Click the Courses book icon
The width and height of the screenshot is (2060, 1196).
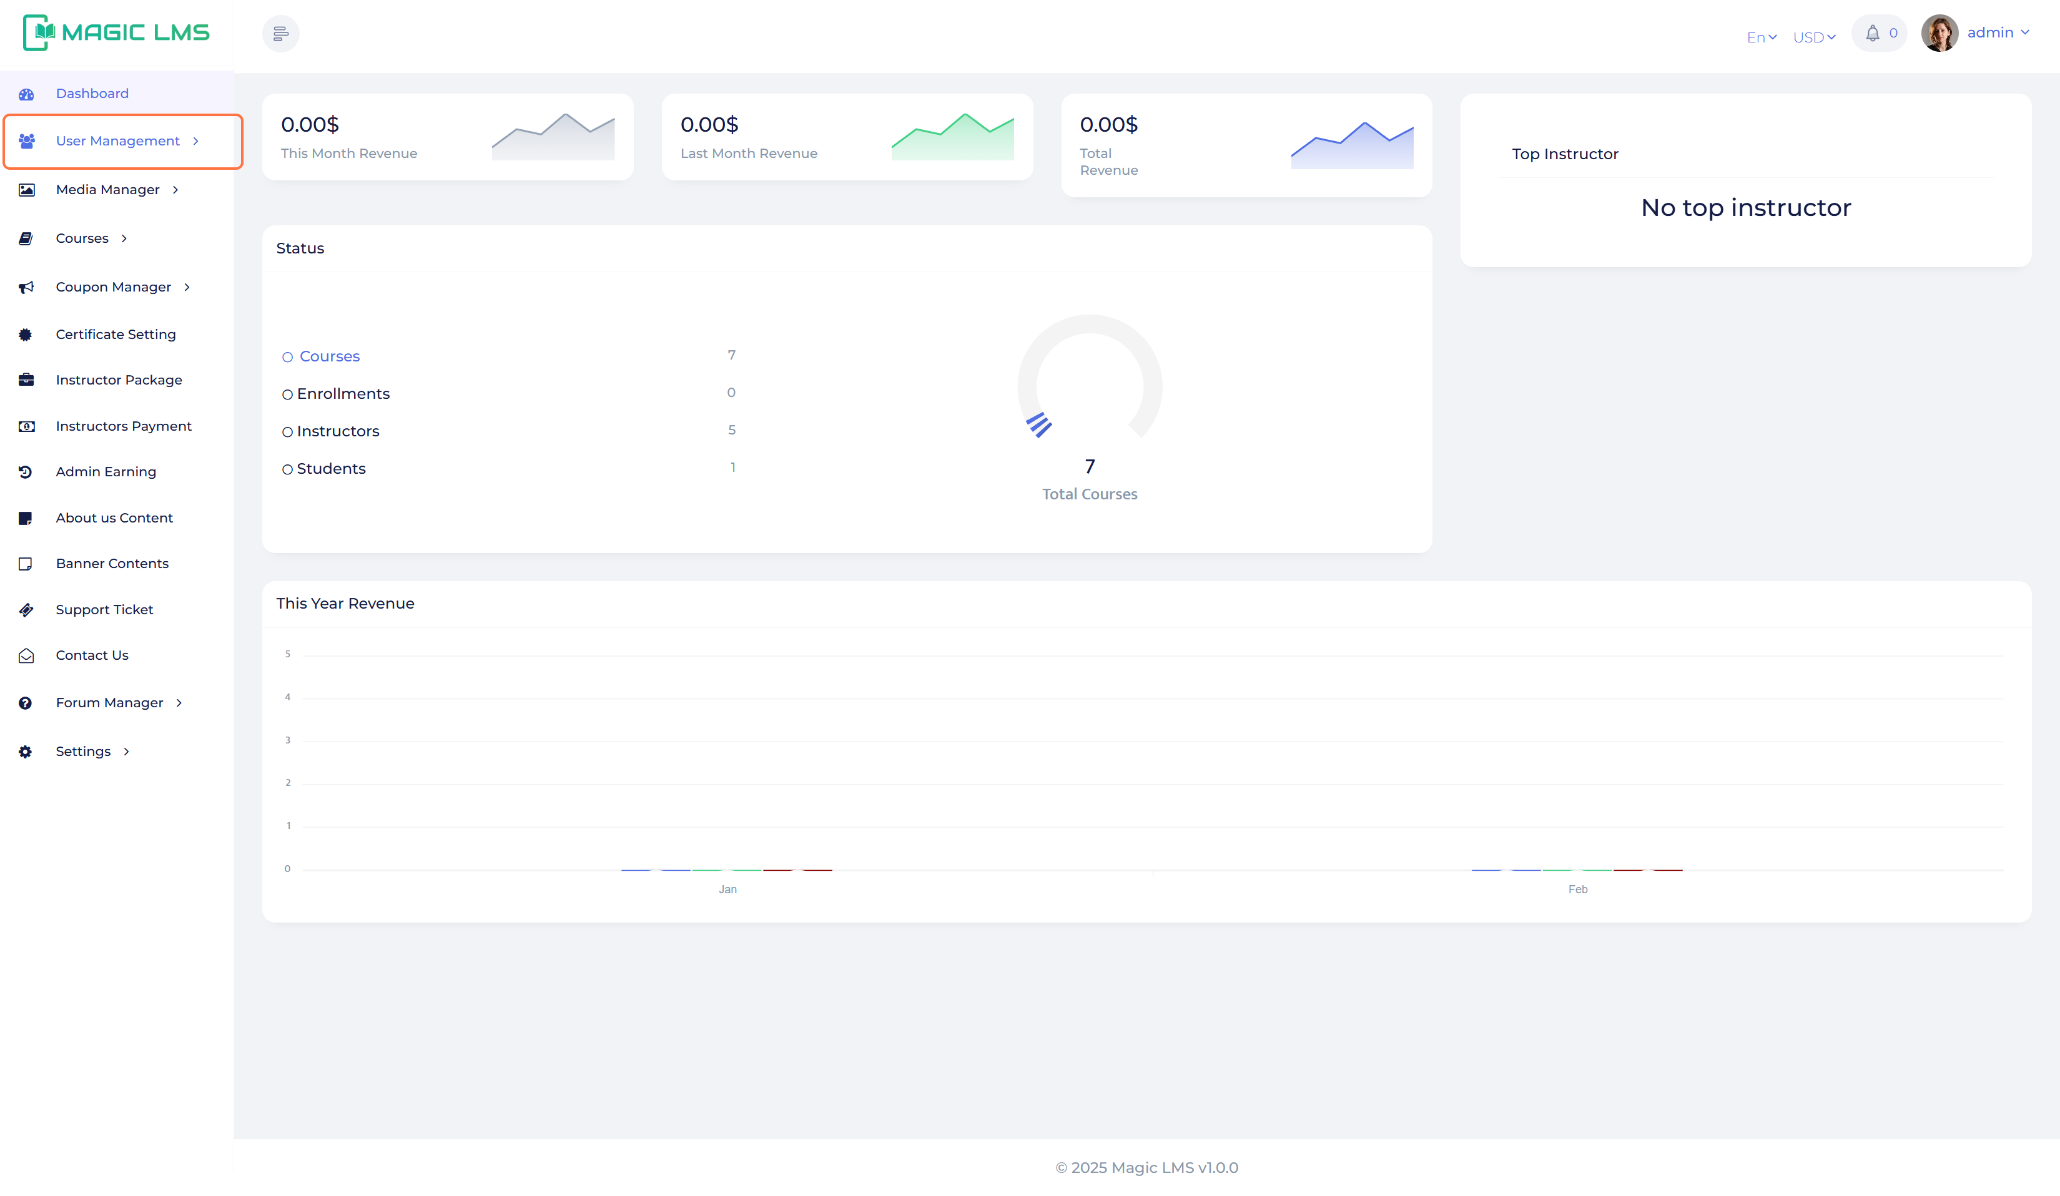(x=26, y=238)
